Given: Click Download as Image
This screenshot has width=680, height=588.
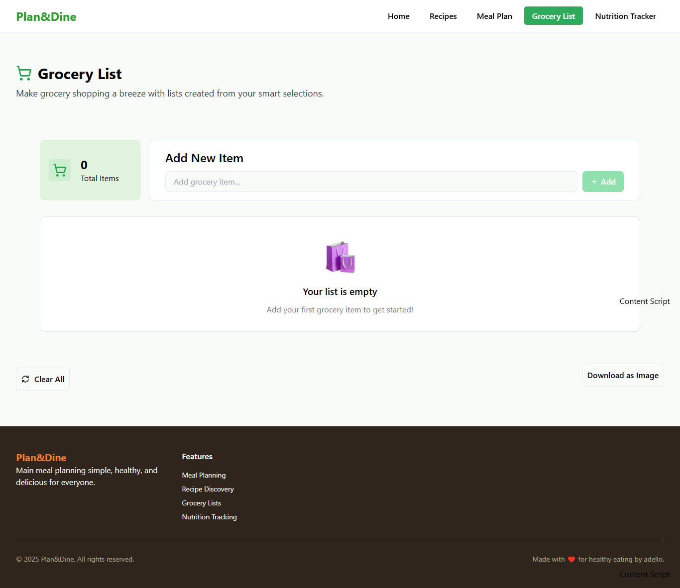Looking at the screenshot, I should (x=623, y=375).
